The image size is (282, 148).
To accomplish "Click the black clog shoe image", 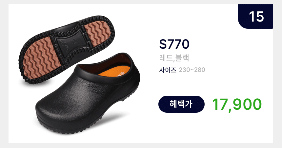I will [88, 93].
